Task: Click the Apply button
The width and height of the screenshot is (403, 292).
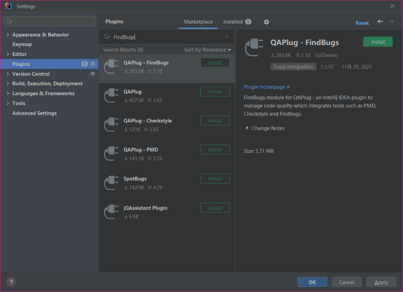Action: tap(381, 282)
